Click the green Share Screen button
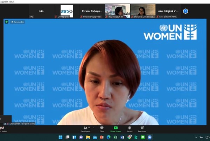The height and width of the screenshot is (141, 210). tap(115, 129)
